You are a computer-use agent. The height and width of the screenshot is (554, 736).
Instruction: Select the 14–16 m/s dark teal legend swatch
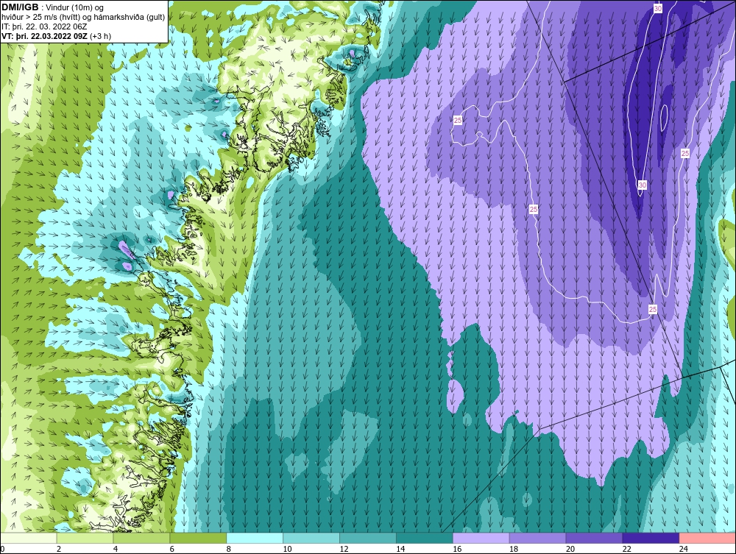pos(425,538)
